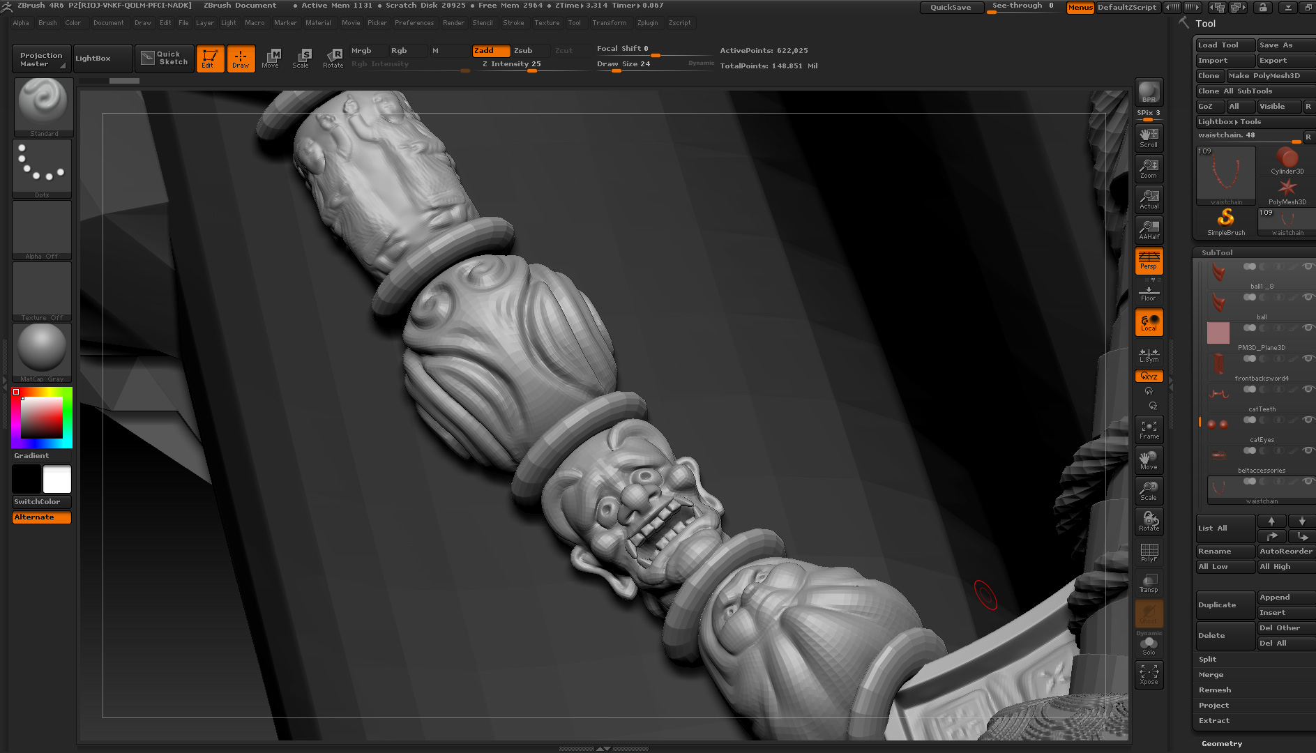The width and height of the screenshot is (1316, 753).
Task: Adjust the Z Intensity slider
Action: coord(531,65)
